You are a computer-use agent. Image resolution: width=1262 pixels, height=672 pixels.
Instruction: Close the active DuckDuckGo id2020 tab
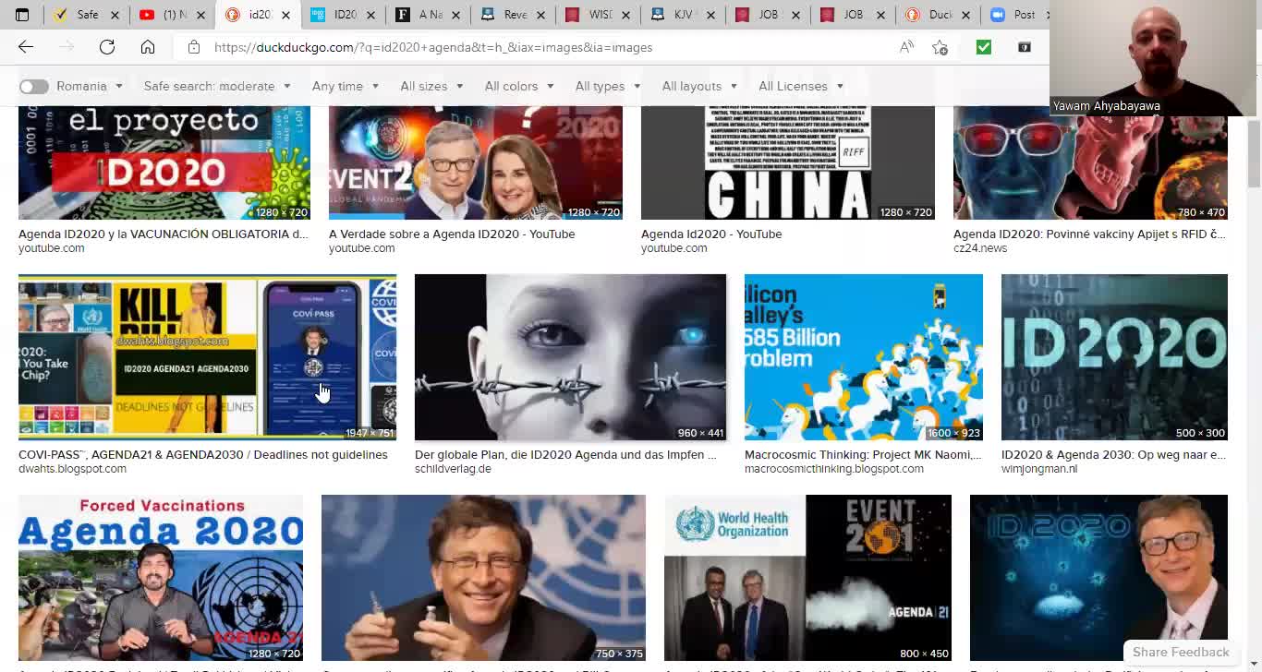coord(285,15)
